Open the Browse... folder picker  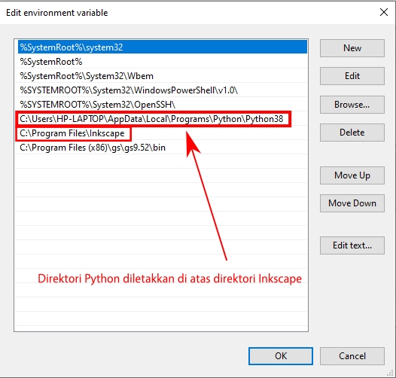(352, 105)
